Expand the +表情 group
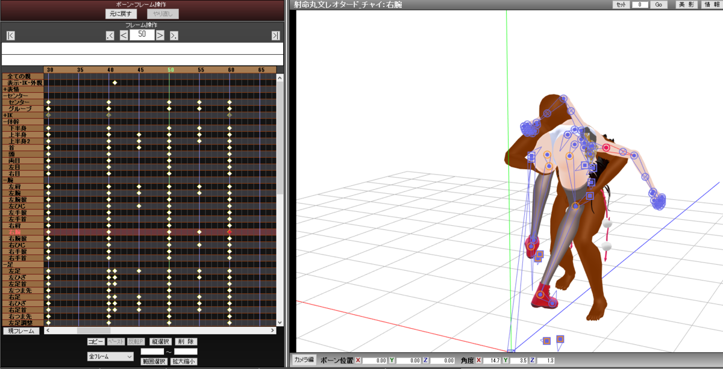The width and height of the screenshot is (723, 369). (x=22, y=89)
